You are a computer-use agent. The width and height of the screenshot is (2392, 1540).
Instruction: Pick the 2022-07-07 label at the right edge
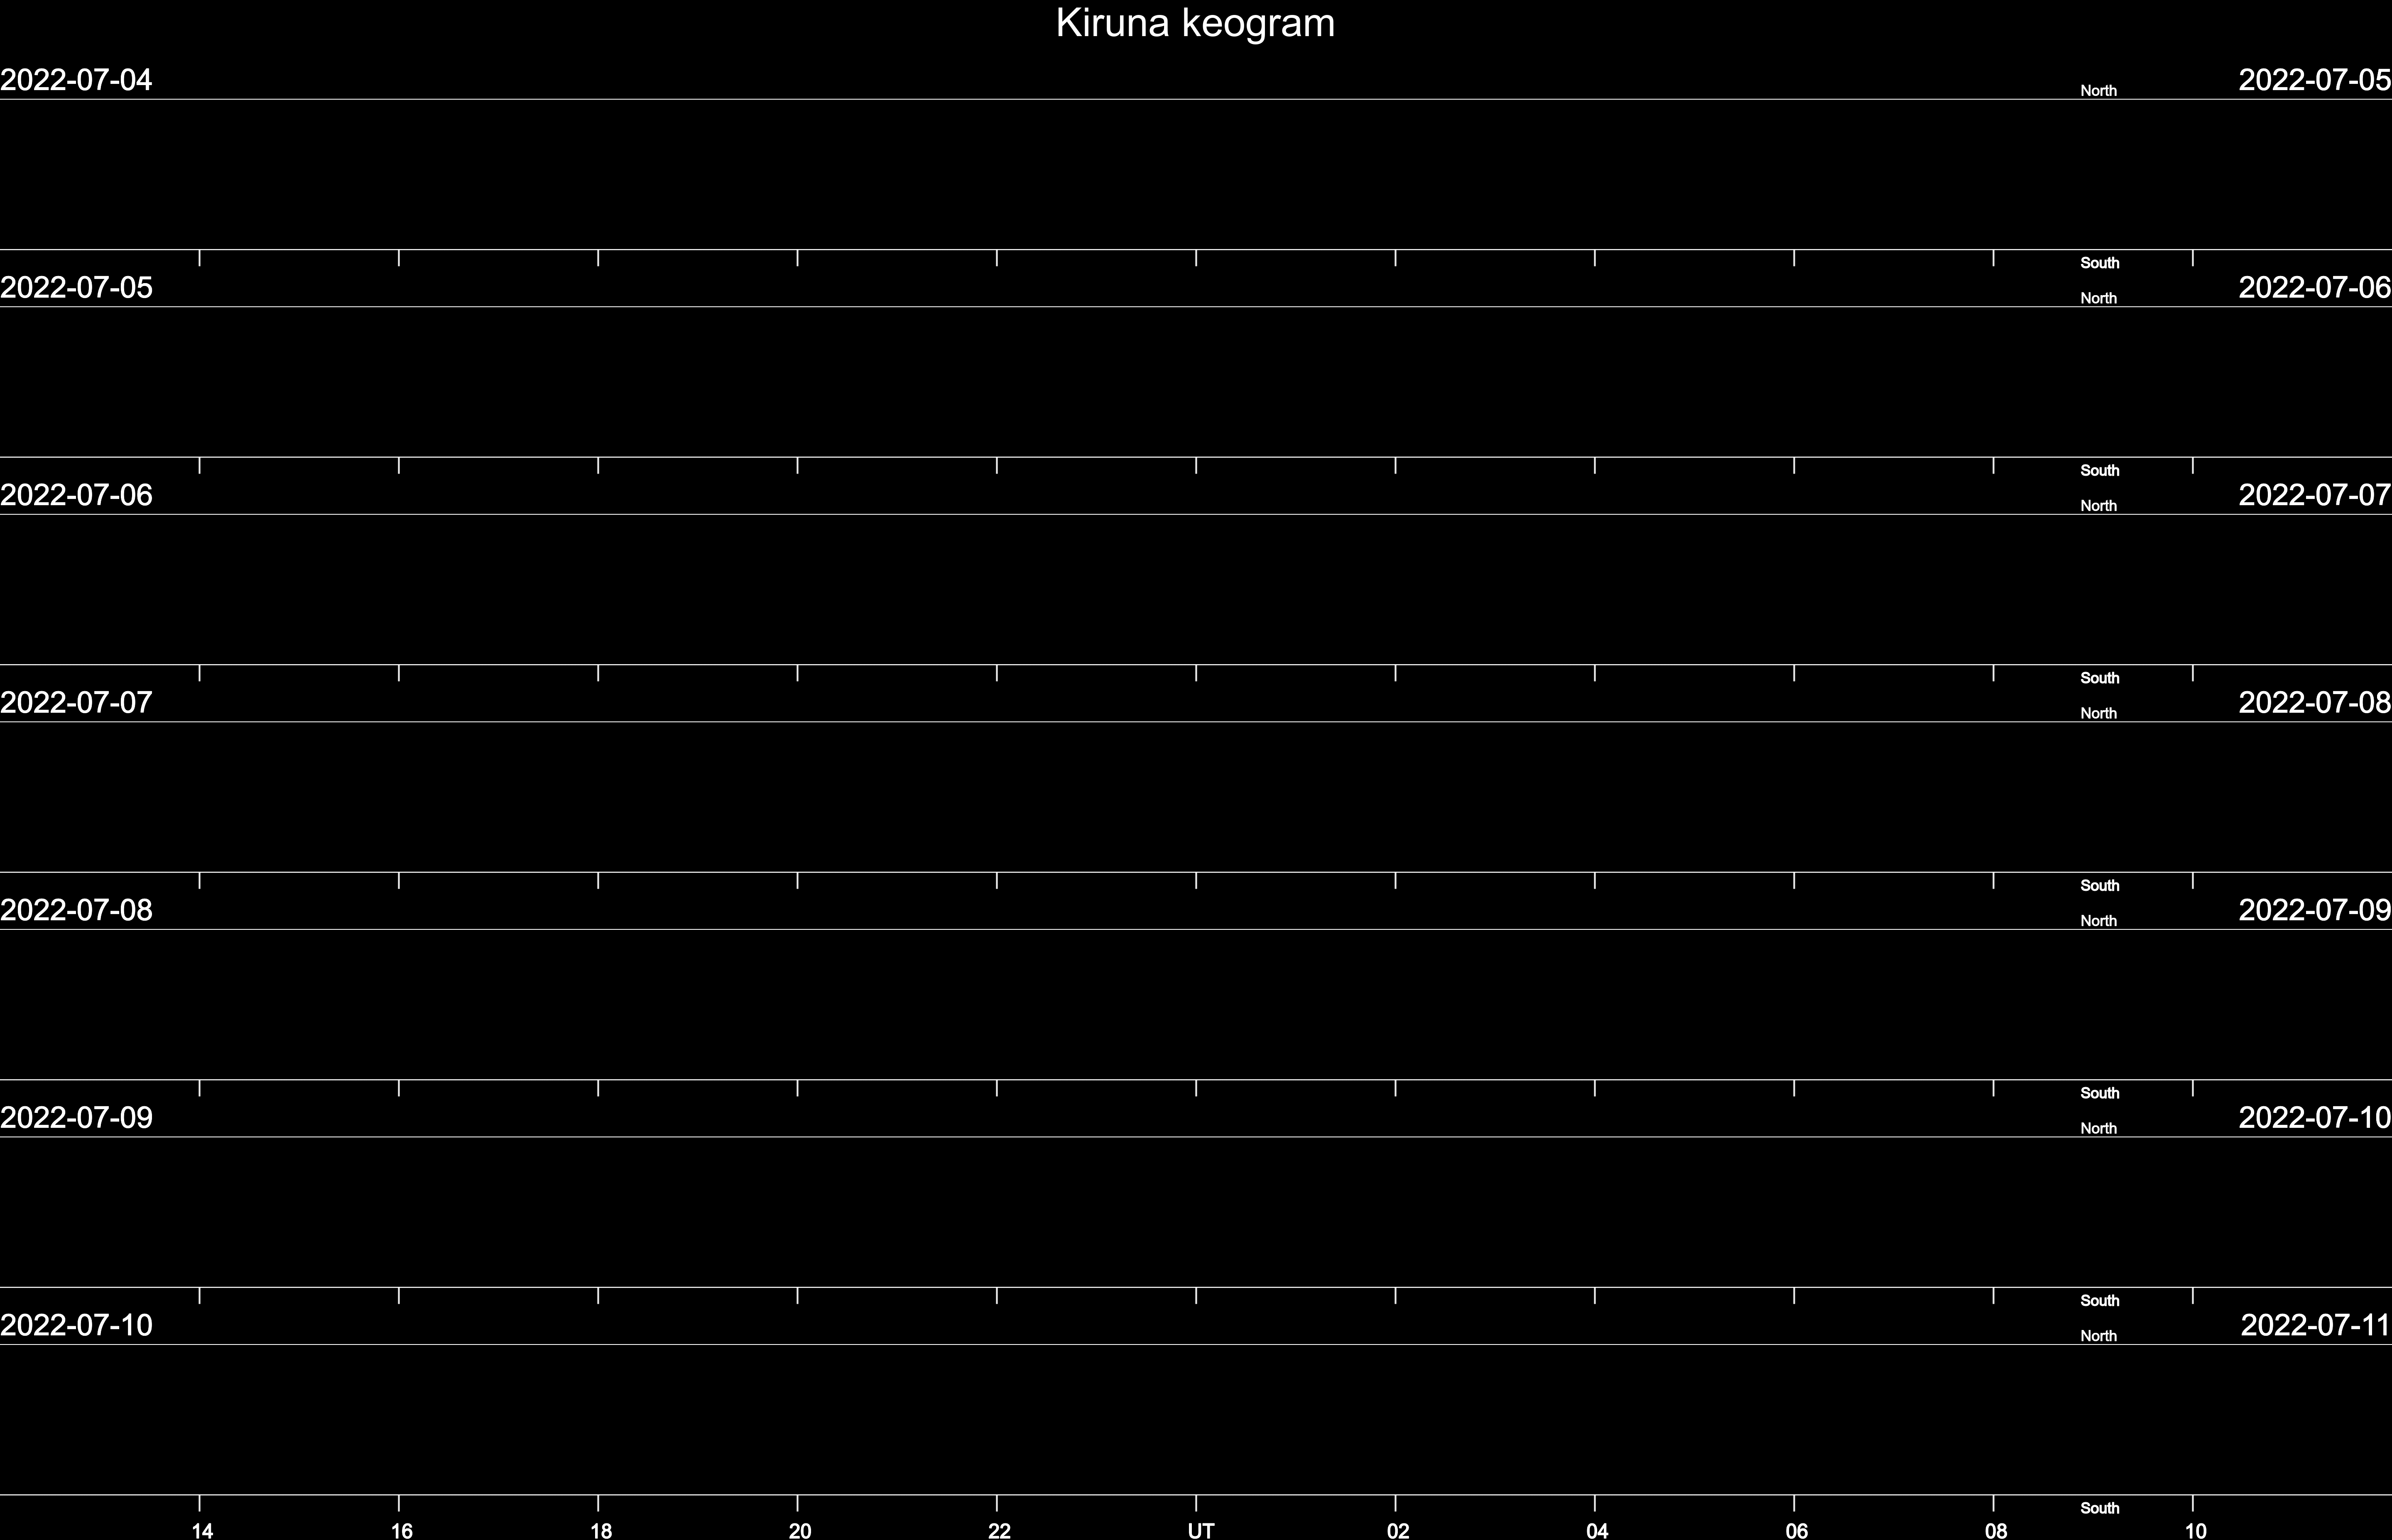point(2315,495)
